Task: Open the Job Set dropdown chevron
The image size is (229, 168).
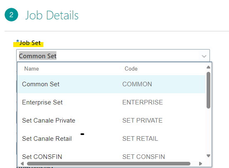Action: point(204,56)
